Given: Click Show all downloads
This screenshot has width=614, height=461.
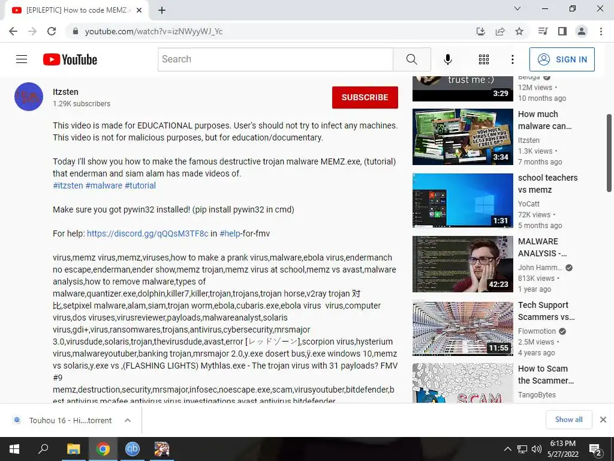Looking at the screenshot, I should point(568,420).
